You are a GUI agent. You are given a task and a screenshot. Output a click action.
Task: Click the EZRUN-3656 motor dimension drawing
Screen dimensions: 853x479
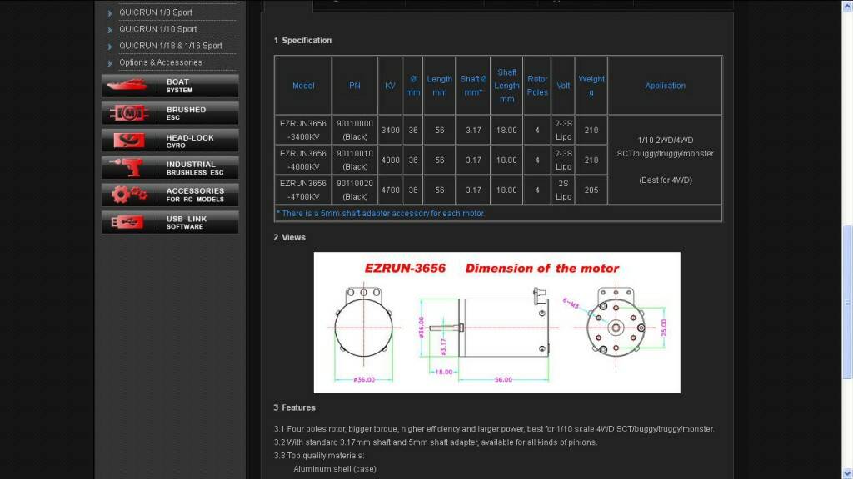click(x=496, y=323)
